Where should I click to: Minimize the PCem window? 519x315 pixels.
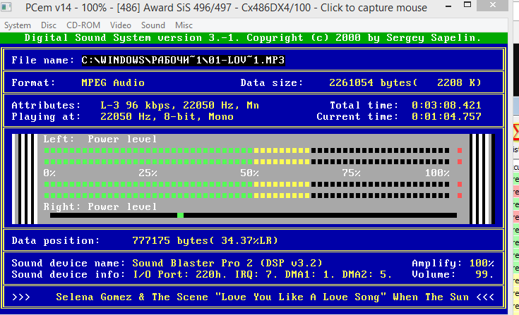point(448,6)
